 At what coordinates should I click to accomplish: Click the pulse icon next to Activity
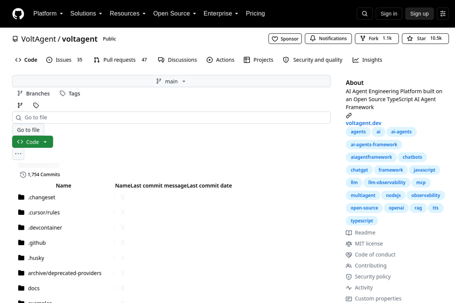[x=349, y=288]
